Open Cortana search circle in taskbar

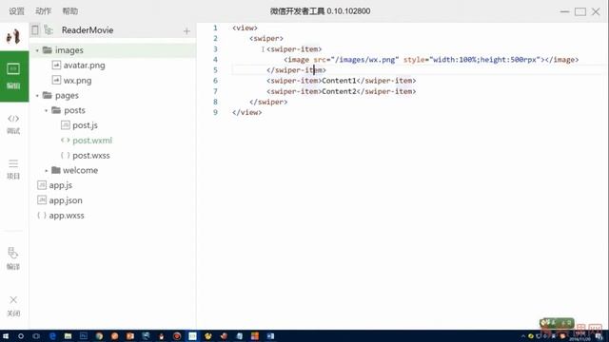point(21,336)
